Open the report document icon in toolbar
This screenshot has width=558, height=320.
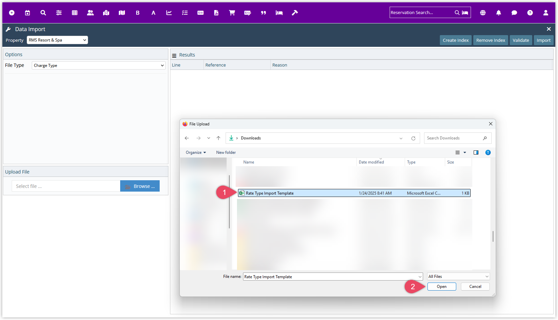[216, 13]
